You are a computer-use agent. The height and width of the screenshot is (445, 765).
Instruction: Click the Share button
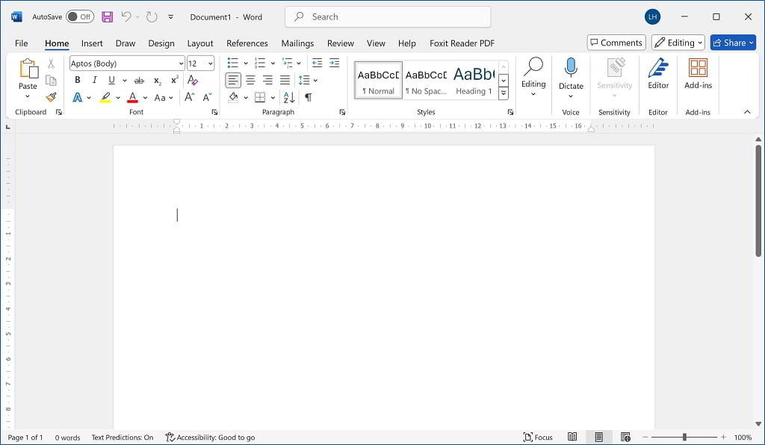coord(733,43)
